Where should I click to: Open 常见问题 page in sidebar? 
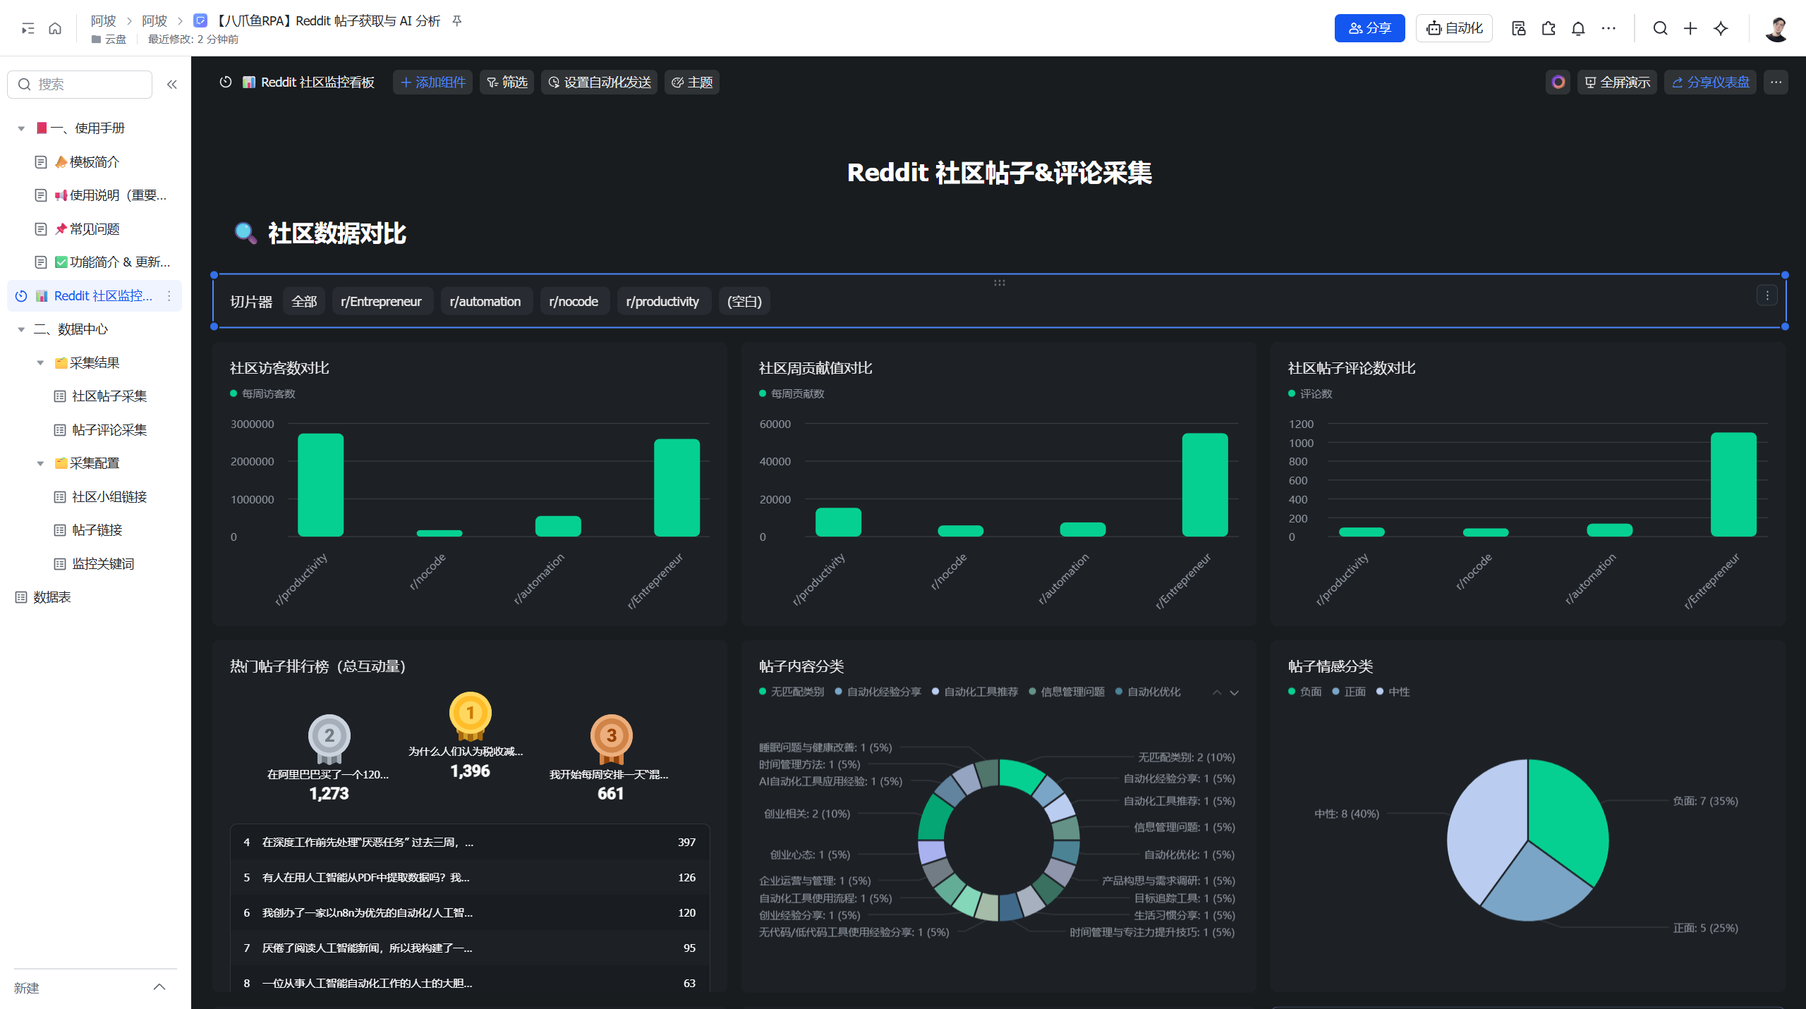coord(95,229)
